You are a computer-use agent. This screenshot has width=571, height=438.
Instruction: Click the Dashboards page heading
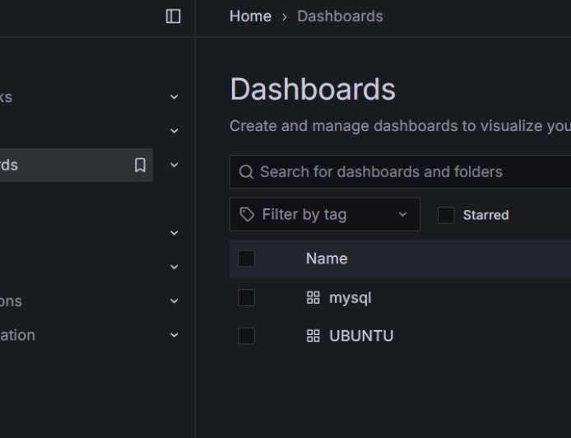313,89
